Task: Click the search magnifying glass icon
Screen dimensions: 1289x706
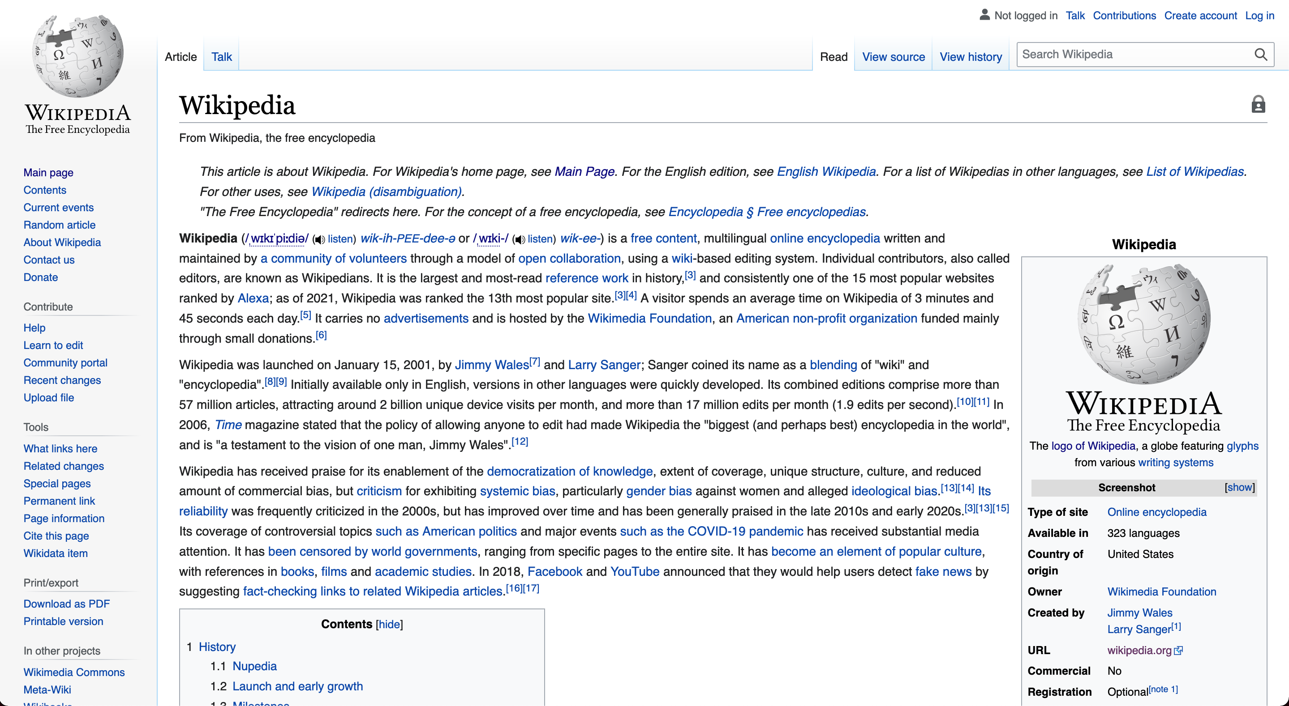Action: click(1260, 55)
